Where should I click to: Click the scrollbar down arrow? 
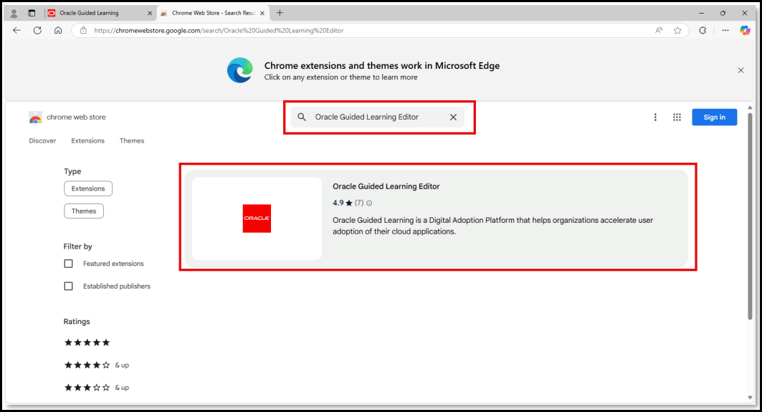point(750,398)
